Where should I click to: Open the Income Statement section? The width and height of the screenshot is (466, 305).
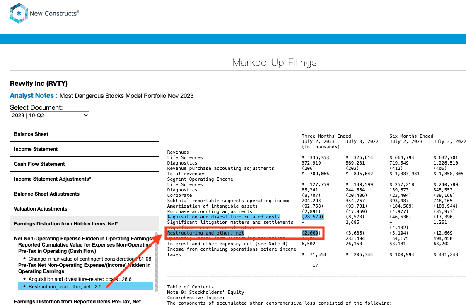pyautogui.click(x=85, y=149)
